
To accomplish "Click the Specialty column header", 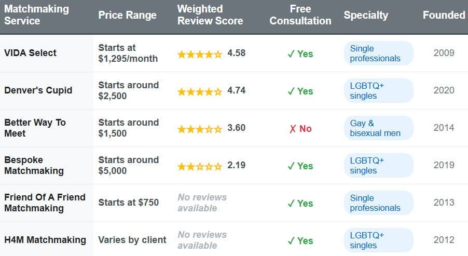I will click(366, 15).
